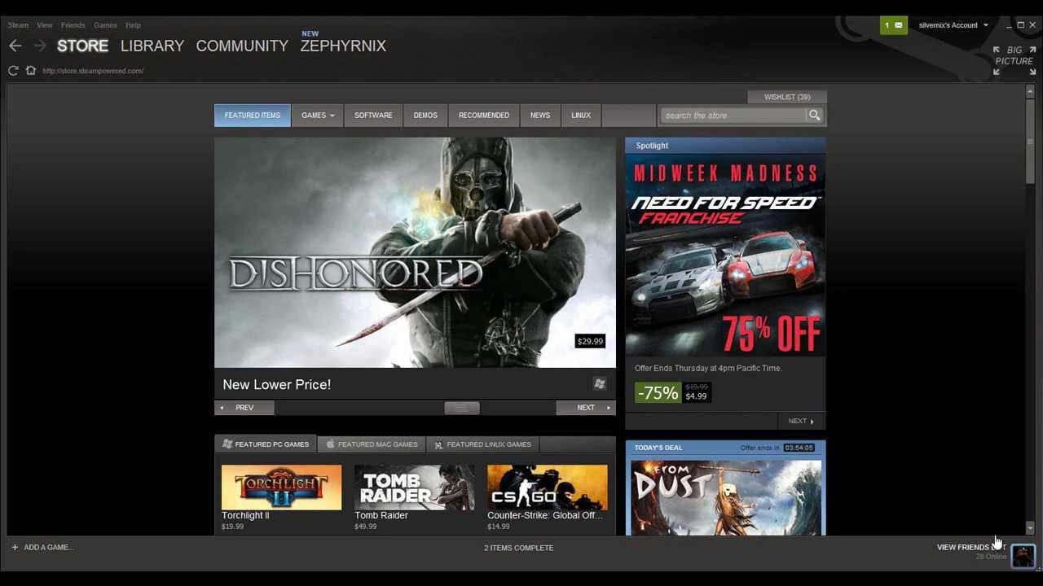Screen dimensions: 1043x586
Task: Click 2 Items Complete status
Action: point(518,548)
